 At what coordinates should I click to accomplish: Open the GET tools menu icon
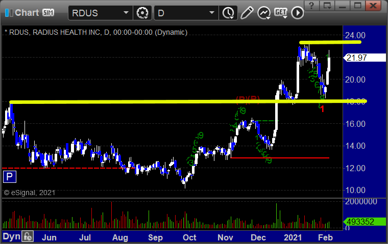click(x=281, y=13)
